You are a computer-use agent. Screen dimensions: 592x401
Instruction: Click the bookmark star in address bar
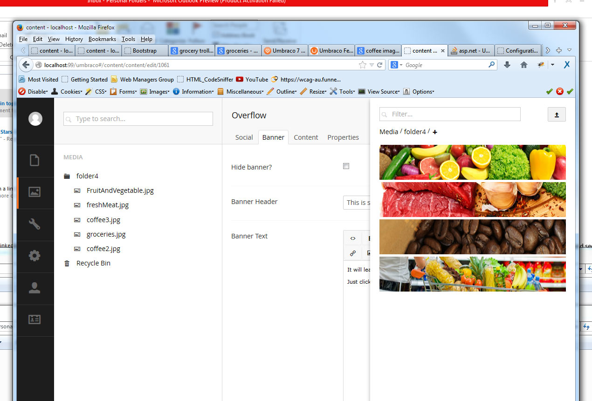pyautogui.click(x=363, y=65)
